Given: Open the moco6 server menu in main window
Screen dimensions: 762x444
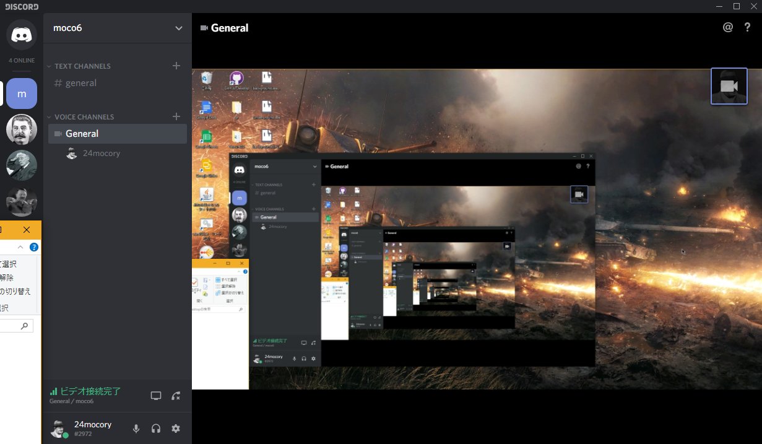Looking at the screenshot, I should (118, 28).
